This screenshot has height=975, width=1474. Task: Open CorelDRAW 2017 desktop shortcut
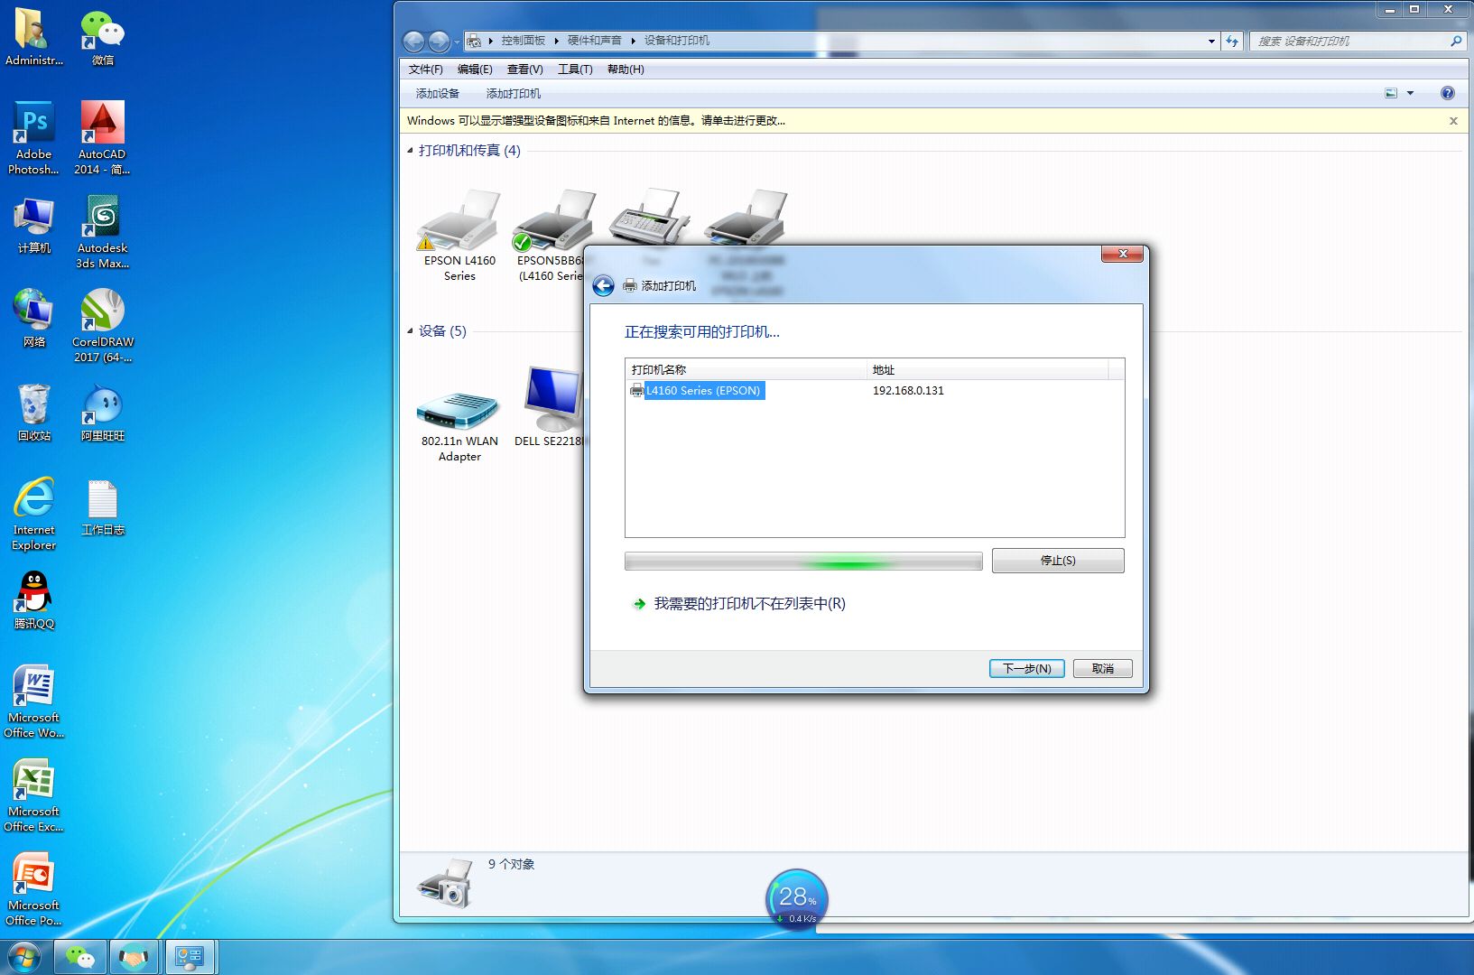(103, 311)
